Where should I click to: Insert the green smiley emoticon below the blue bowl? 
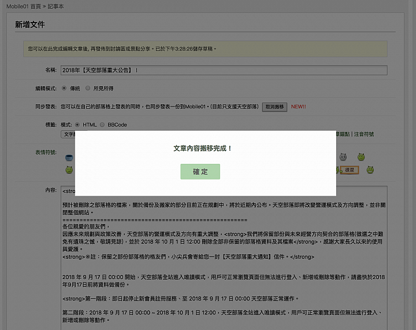69,170
